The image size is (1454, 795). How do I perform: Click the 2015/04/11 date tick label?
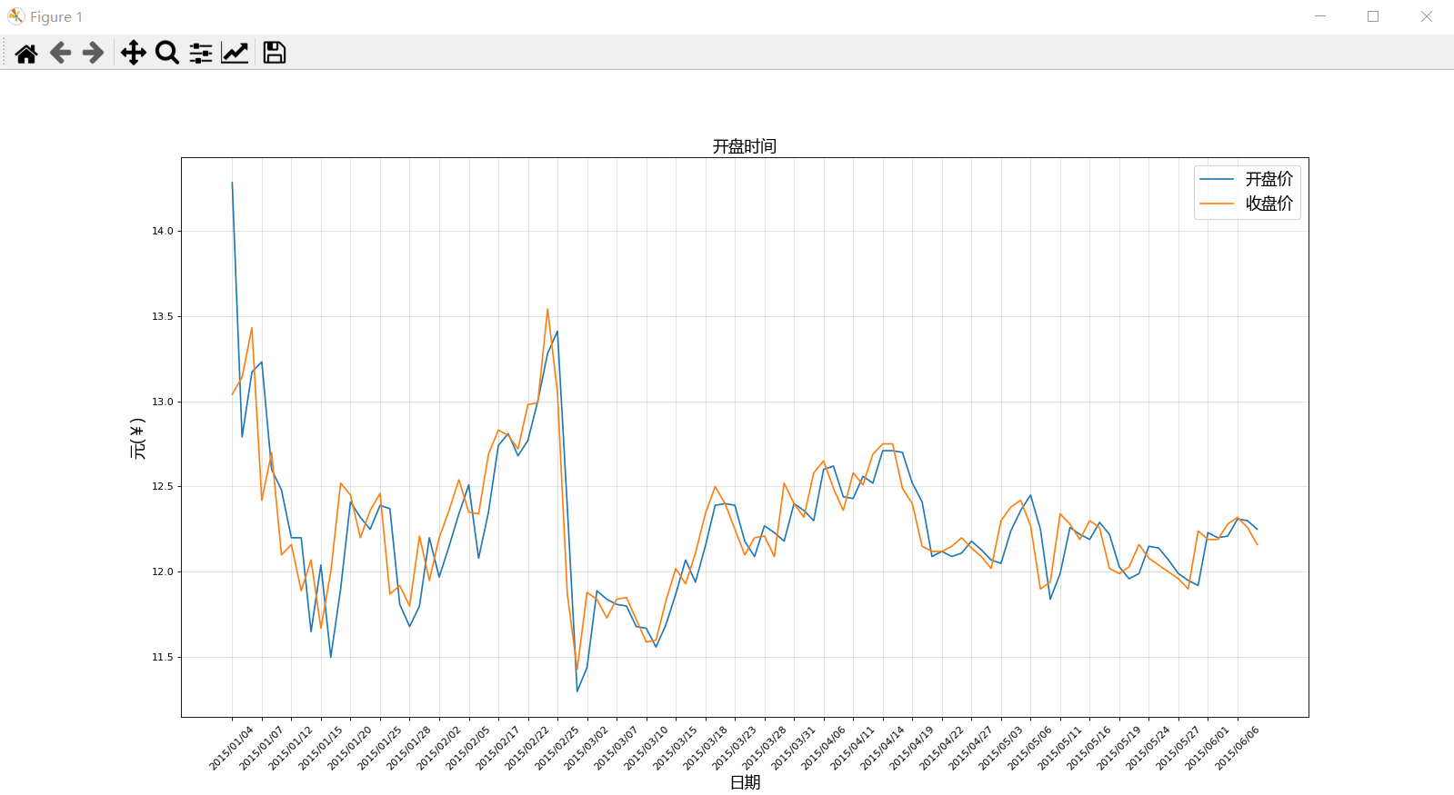coord(852,749)
